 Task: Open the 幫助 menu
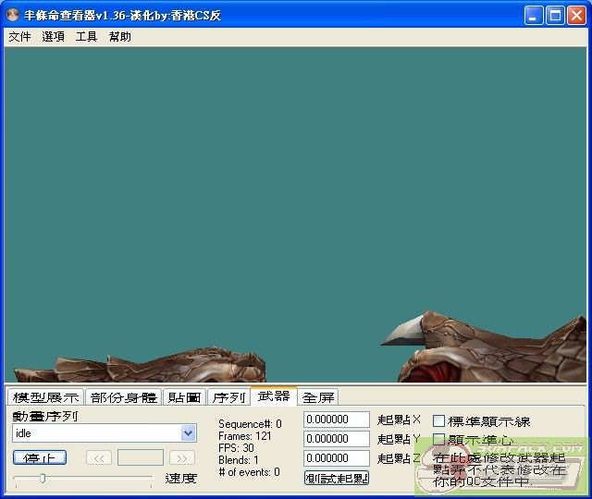pos(119,37)
